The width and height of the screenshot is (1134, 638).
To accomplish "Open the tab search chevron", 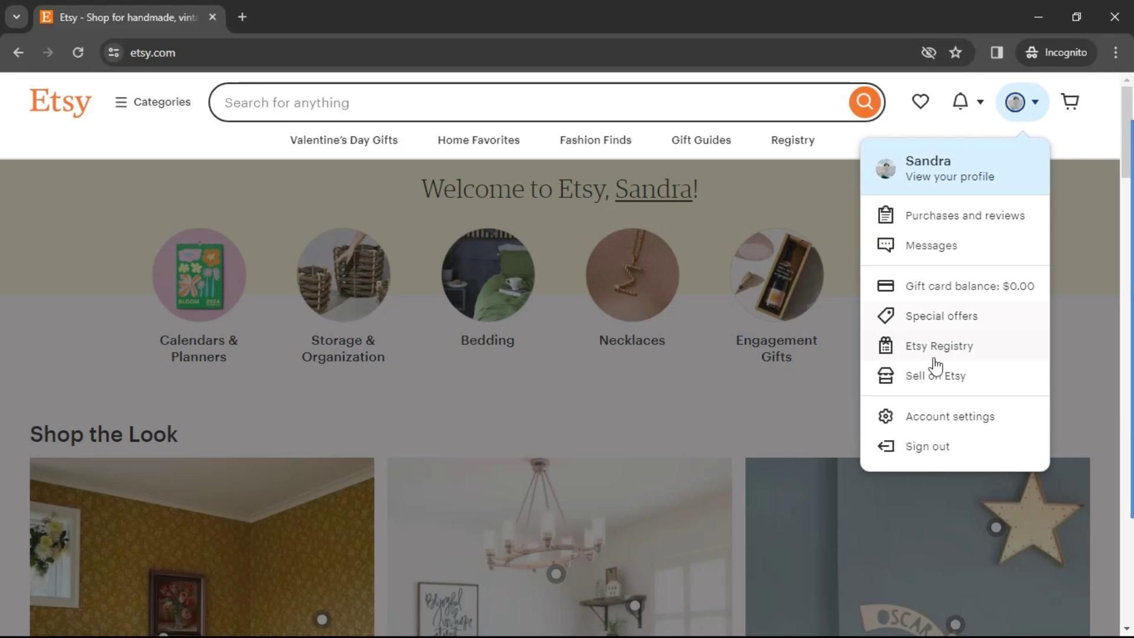I will click(x=17, y=17).
